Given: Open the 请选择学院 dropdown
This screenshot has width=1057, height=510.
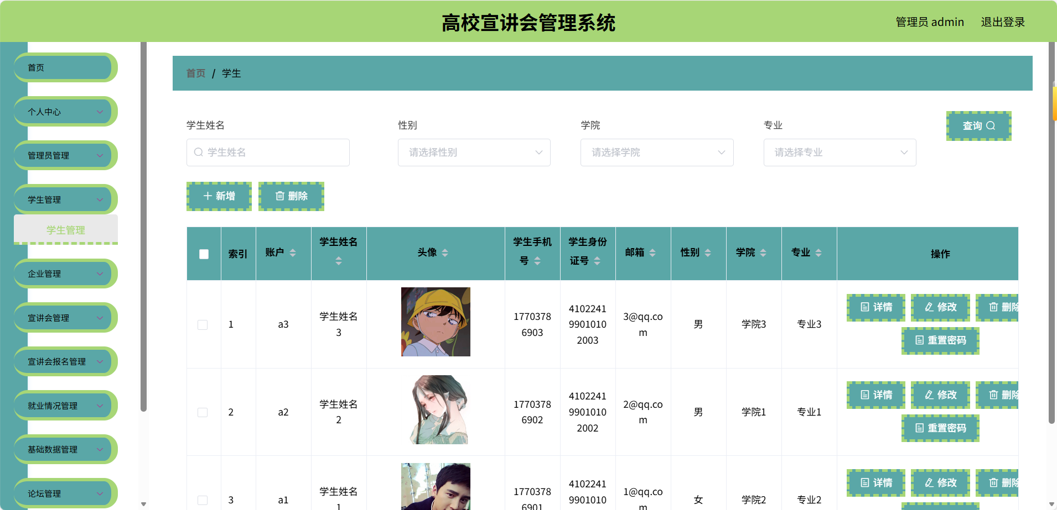Looking at the screenshot, I should 657,153.
